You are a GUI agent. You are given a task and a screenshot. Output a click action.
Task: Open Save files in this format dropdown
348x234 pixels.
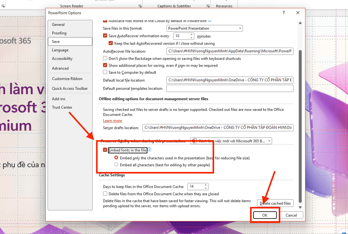pyautogui.click(x=204, y=28)
